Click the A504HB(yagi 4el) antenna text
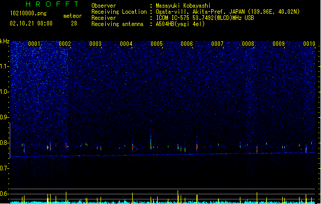This screenshot has width=321, height=204. click(180, 24)
